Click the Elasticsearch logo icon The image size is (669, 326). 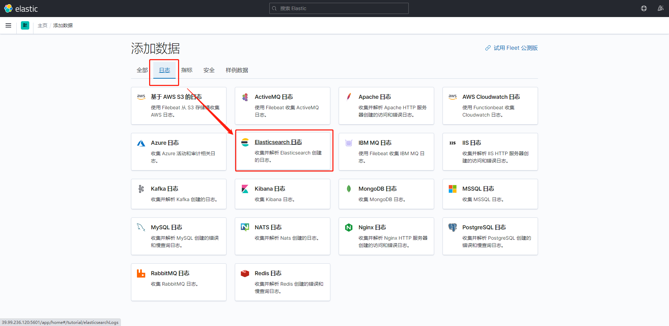pyautogui.click(x=245, y=142)
